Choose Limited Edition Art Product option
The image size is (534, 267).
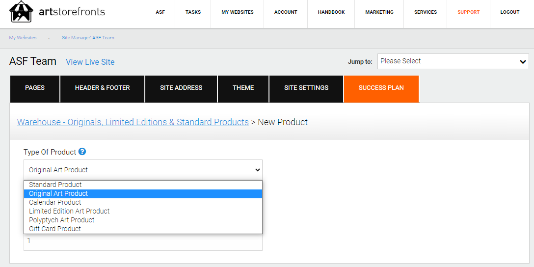click(x=69, y=211)
